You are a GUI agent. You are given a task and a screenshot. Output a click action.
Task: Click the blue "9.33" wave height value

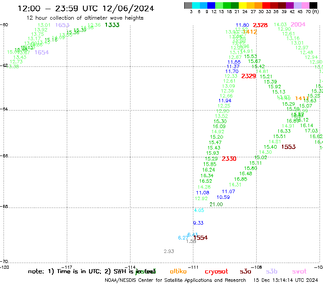[x=198, y=223]
